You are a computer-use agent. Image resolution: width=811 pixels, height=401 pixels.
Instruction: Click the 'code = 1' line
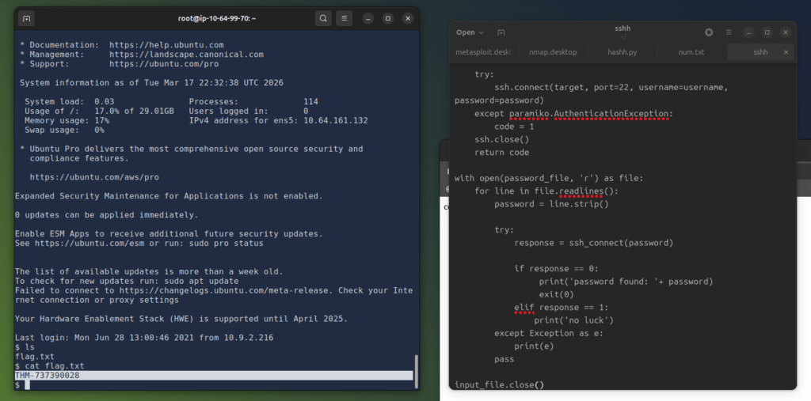[x=514, y=127]
